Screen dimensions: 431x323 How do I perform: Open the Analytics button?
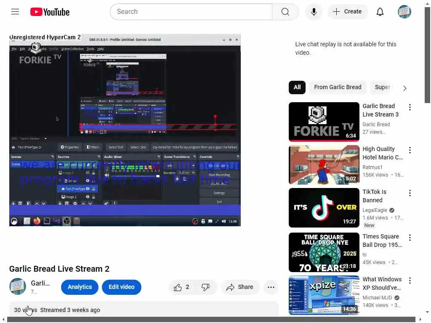coord(80,287)
